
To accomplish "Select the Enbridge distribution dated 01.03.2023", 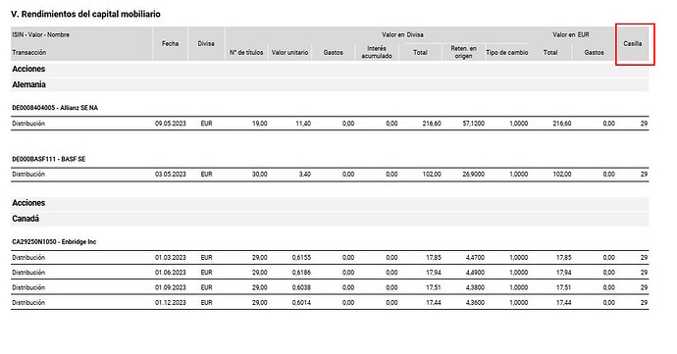I will [x=330, y=258].
